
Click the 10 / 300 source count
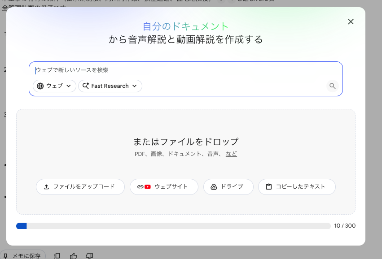(x=345, y=226)
